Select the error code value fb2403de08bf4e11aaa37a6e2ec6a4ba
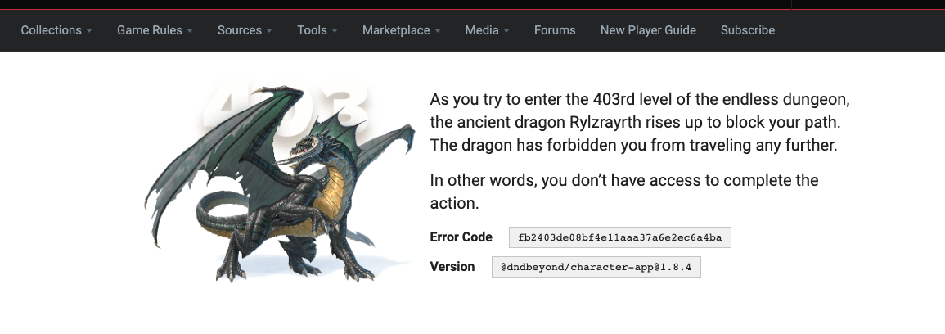945x334 pixels. 619,237
